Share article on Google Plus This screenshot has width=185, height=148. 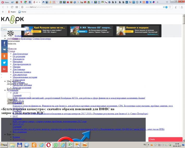4,69
